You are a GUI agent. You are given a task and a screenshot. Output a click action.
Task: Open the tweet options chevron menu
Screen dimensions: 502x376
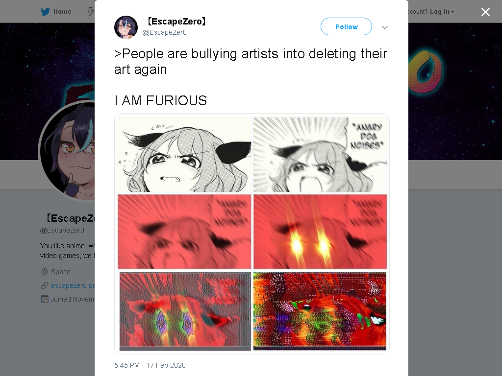tap(385, 27)
